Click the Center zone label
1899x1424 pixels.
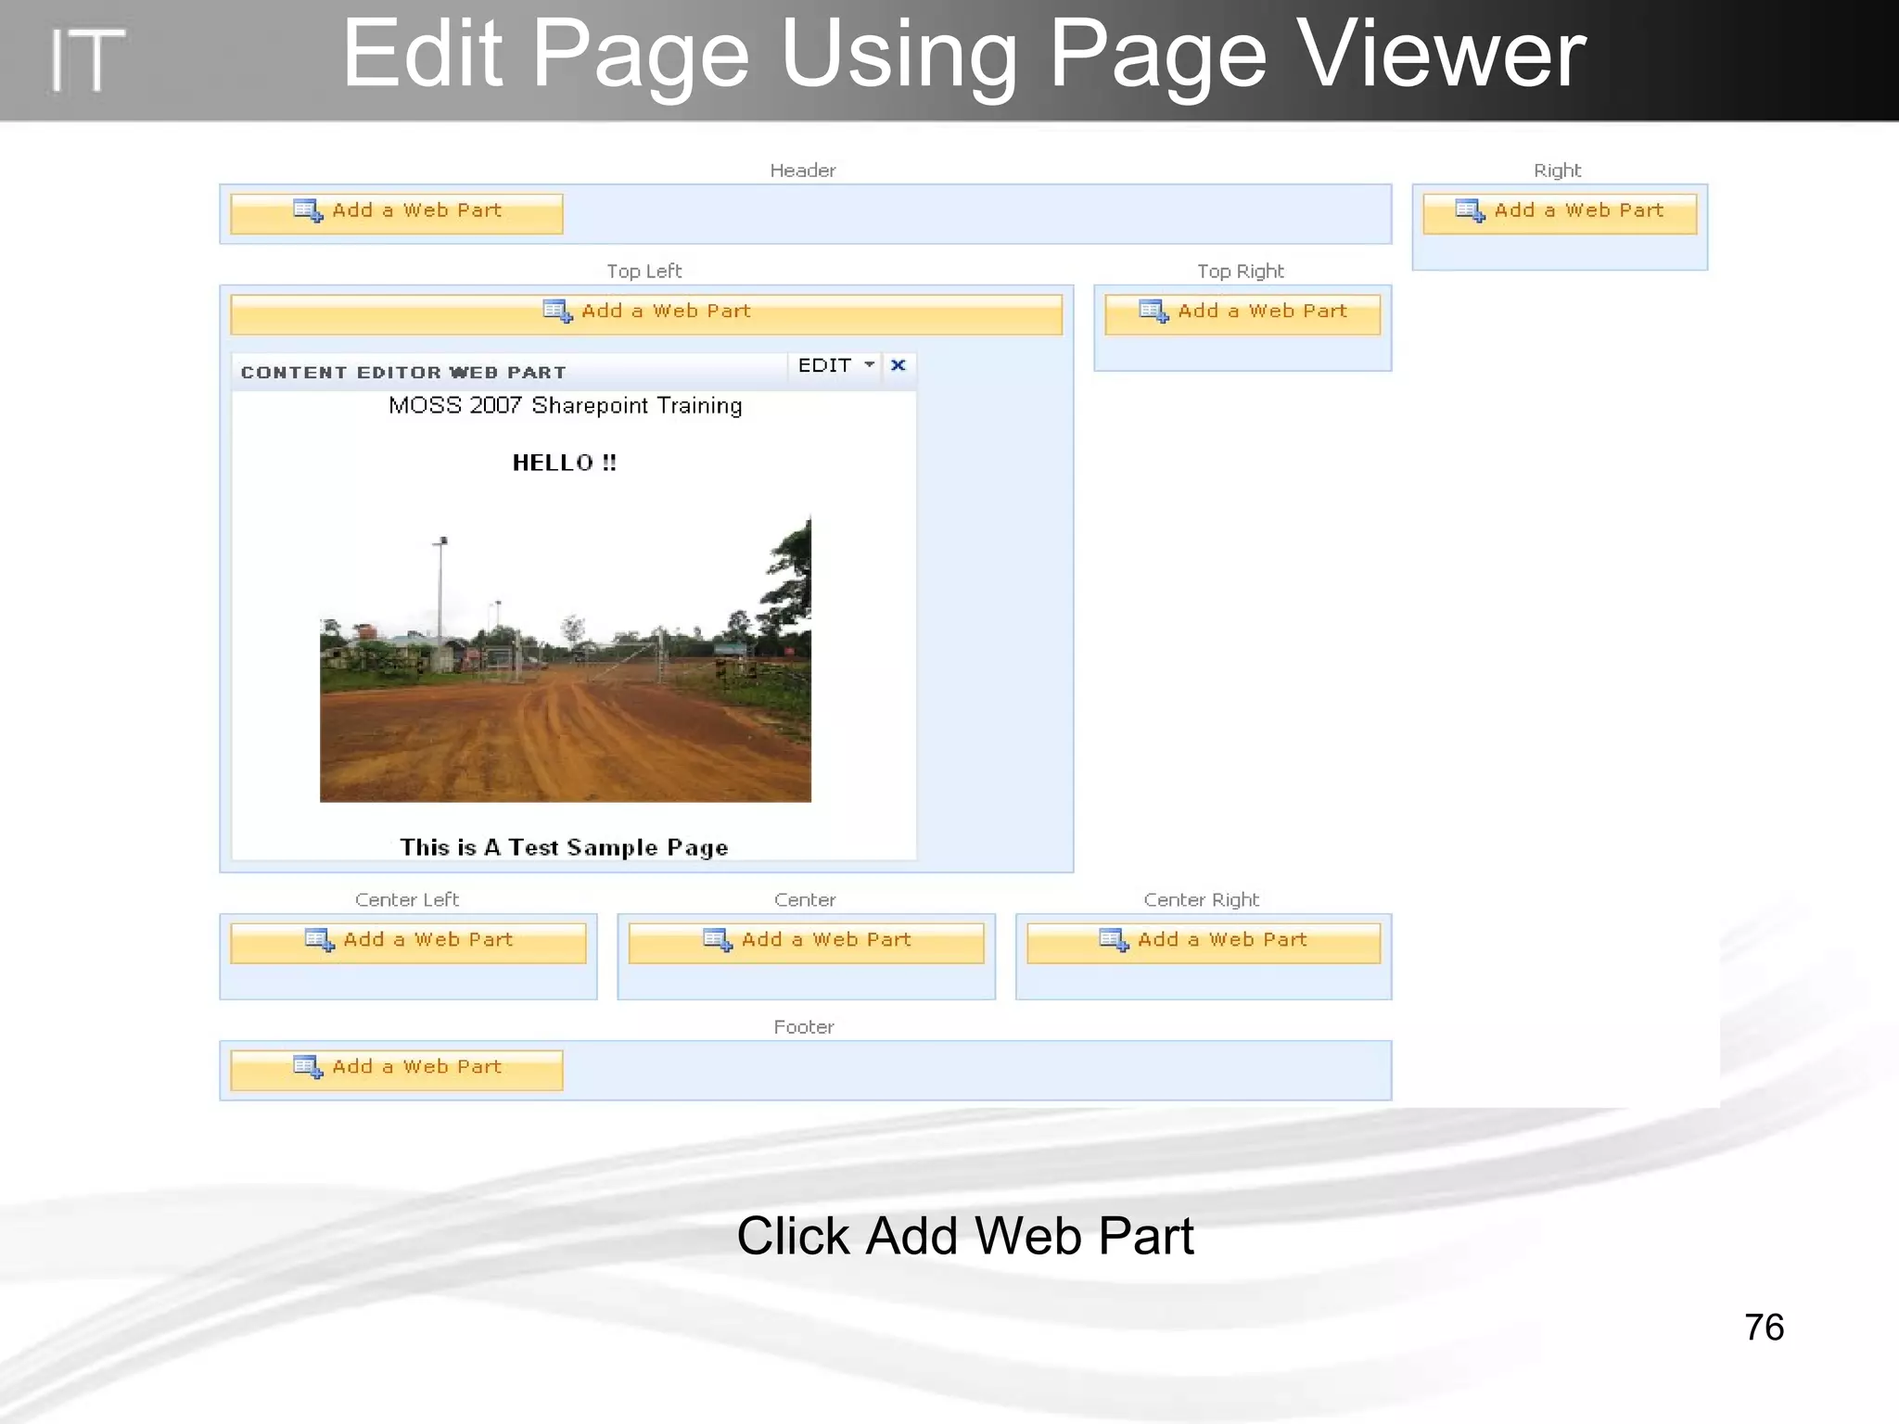805,900
